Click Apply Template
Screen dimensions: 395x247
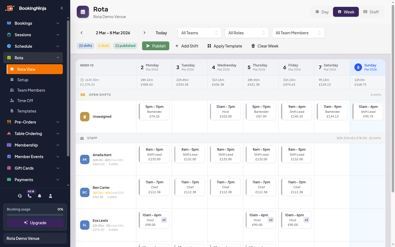[225, 46]
